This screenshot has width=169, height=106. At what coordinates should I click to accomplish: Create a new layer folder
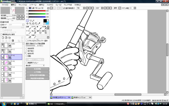[x=10, y=38]
